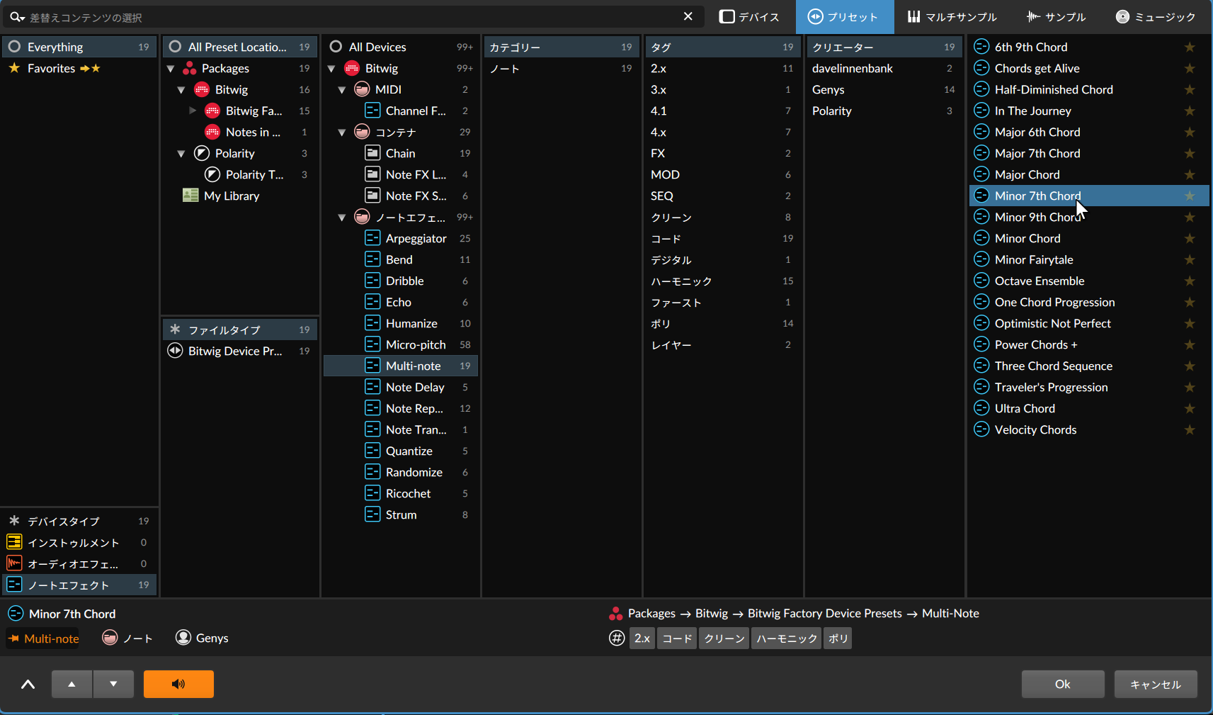Collapse the MIDI device folder
This screenshot has height=715, width=1213.
pyautogui.click(x=342, y=90)
